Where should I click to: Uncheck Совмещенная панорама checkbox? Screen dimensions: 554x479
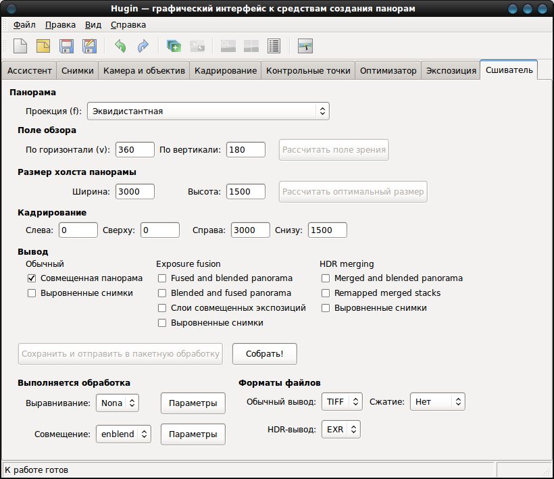point(32,278)
